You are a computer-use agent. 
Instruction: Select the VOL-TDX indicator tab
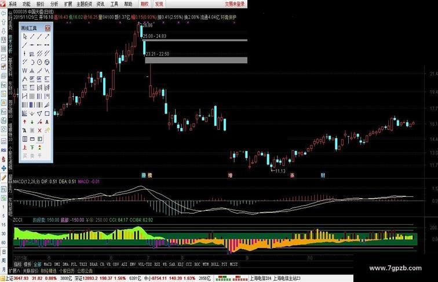point(145,264)
